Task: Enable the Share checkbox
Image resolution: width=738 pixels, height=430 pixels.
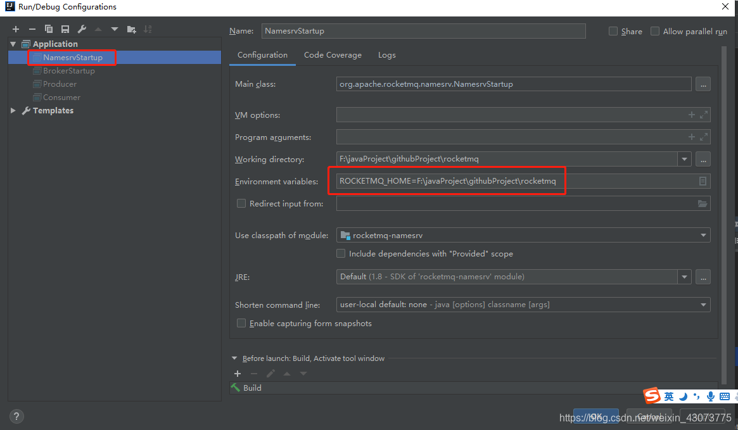Action: point(613,31)
